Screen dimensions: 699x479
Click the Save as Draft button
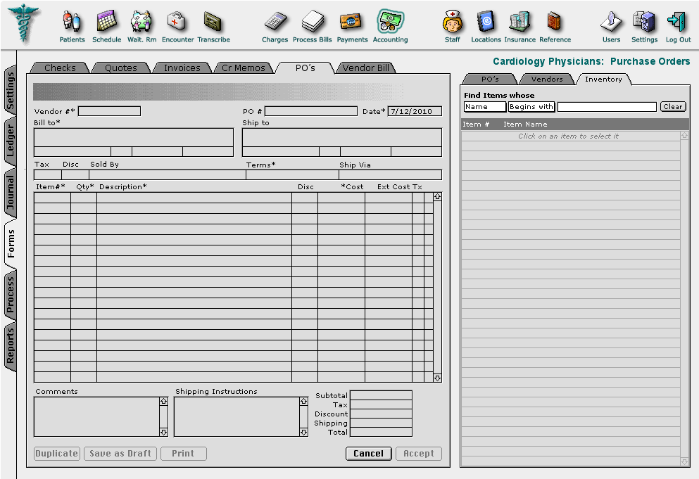point(120,453)
